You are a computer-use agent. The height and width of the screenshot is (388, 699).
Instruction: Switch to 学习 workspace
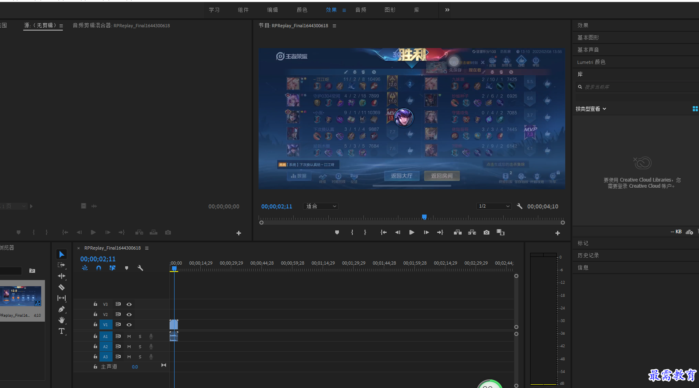214,10
